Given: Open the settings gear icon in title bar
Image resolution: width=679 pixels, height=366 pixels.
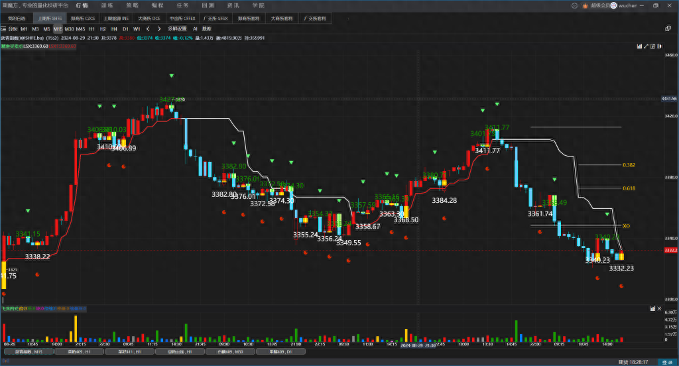Looking at the screenshot, I should (x=575, y=5).
